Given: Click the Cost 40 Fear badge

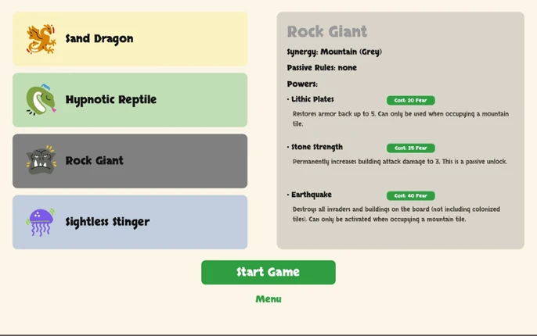Looking at the screenshot, I should (411, 196).
